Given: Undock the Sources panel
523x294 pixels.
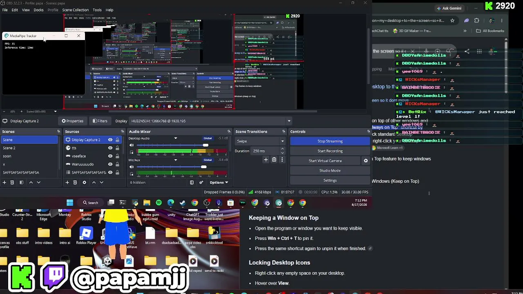Looking at the screenshot, I should (x=122, y=131).
